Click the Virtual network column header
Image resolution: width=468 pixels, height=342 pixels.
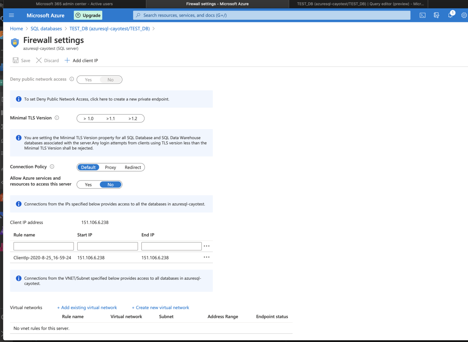coord(126,317)
